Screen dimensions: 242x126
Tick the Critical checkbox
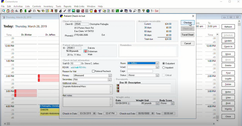coord(164,75)
